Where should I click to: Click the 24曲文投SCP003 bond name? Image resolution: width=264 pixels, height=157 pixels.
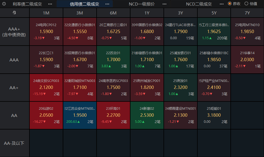(x=46, y=81)
